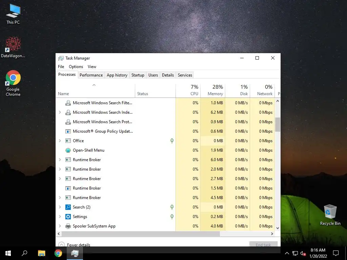This screenshot has height=260, width=347.
Task: Switch to the Users tab
Action: 153,75
